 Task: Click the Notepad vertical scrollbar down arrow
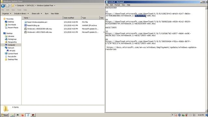[206, 110]
